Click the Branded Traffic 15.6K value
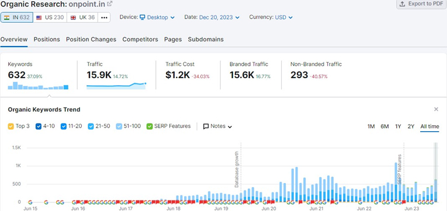 point(242,75)
